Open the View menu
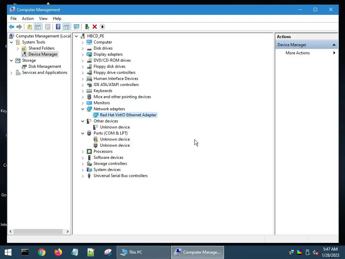 (x=43, y=19)
